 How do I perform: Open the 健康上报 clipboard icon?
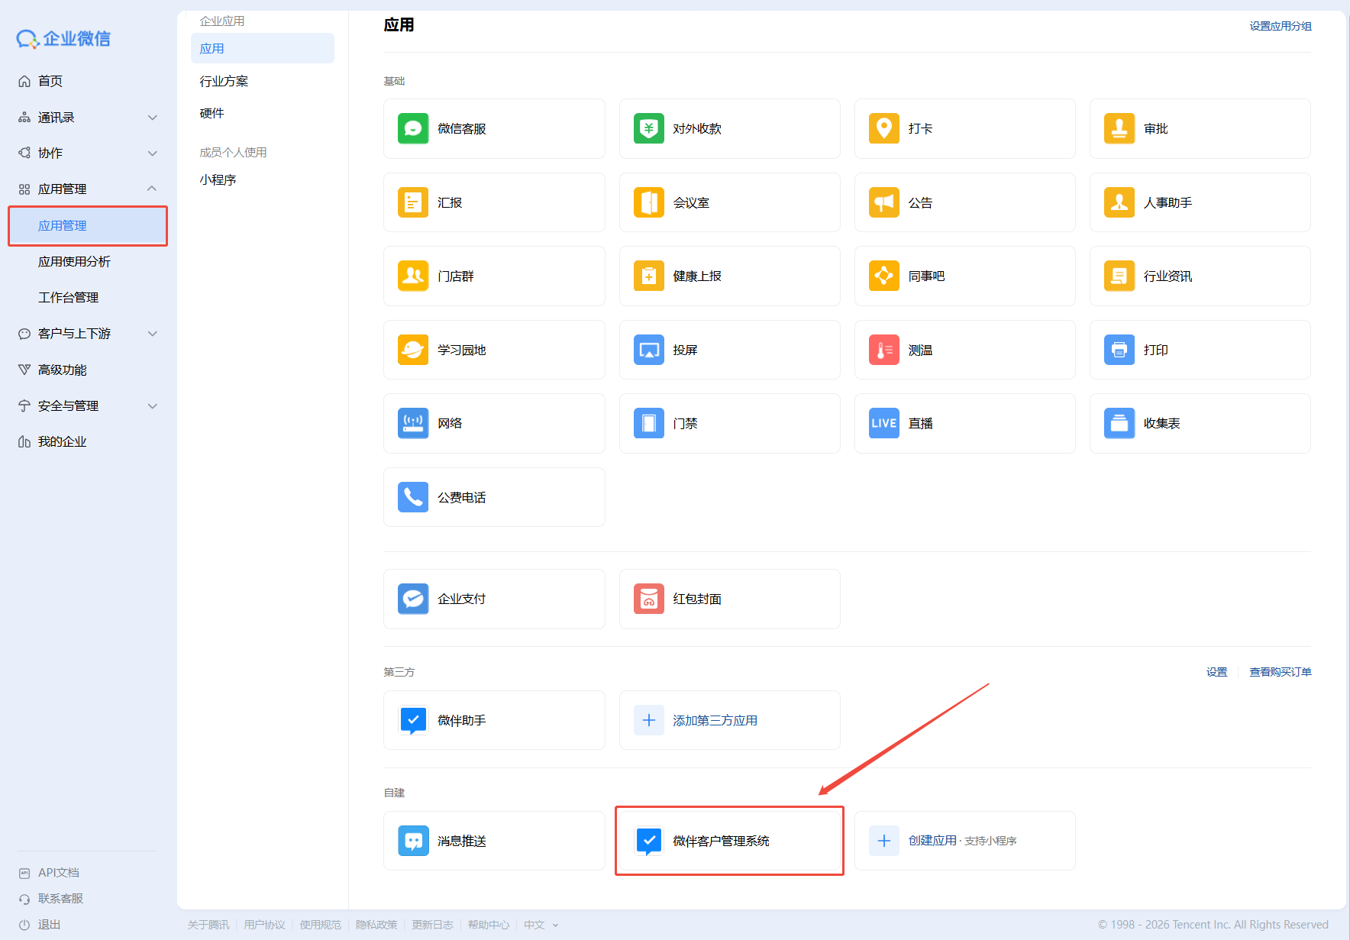(x=648, y=276)
